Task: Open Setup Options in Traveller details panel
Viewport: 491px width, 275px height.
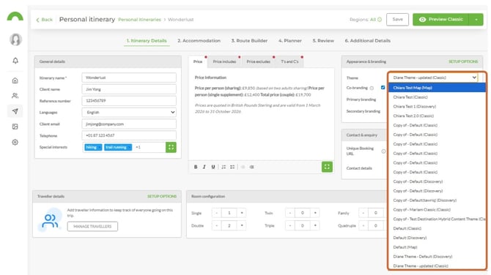Action: pos(162,196)
